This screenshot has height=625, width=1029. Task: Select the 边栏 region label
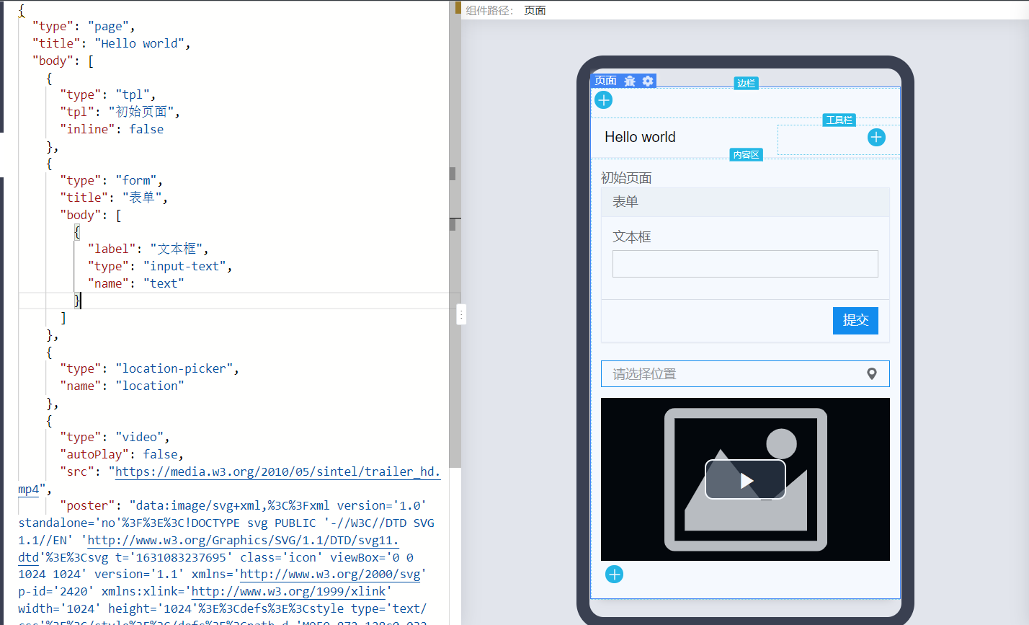tap(746, 84)
